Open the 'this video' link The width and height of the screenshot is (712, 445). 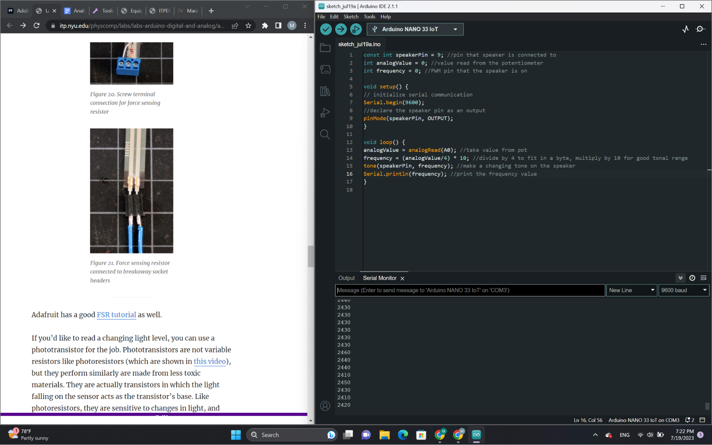point(210,362)
